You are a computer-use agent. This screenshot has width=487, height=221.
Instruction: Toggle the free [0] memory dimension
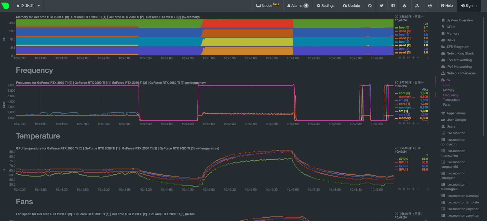(404, 27)
